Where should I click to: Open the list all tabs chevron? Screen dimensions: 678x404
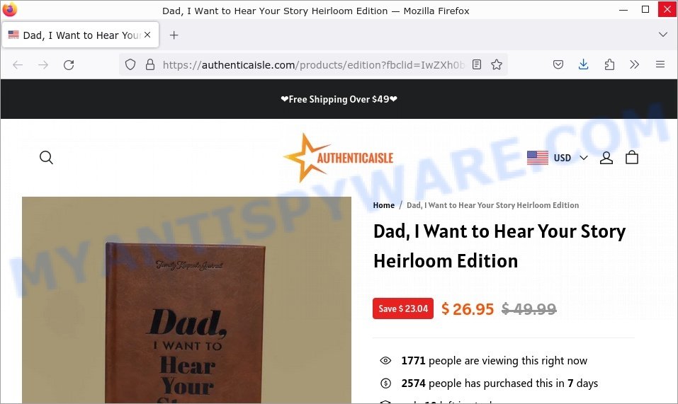[663, 35]
